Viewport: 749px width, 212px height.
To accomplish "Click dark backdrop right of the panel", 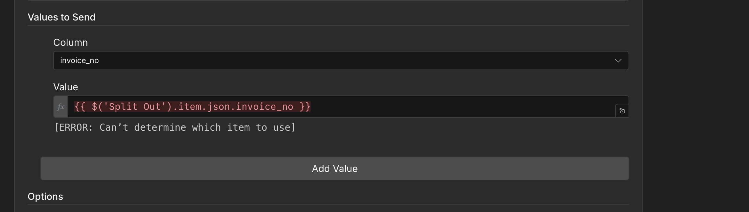I will 695,106.
